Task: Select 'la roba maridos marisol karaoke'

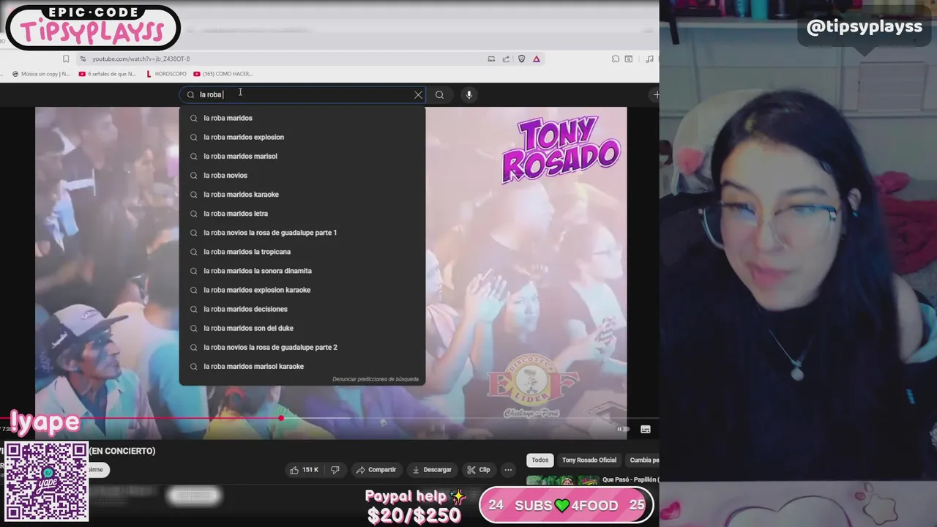Action: click(302, 366)
